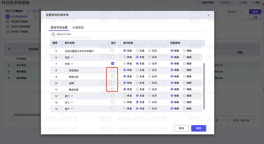Click the 取消 button
The image size is (264, 144).
[x=181, y=129]
